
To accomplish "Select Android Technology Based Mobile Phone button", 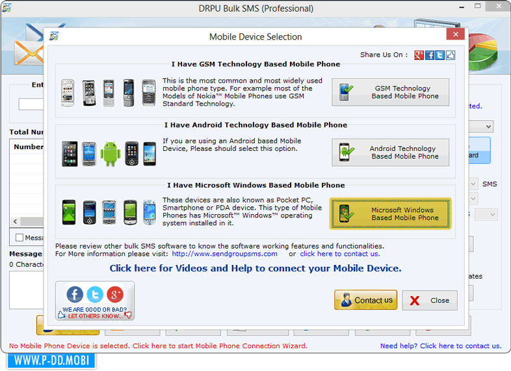I will (390, 152).
